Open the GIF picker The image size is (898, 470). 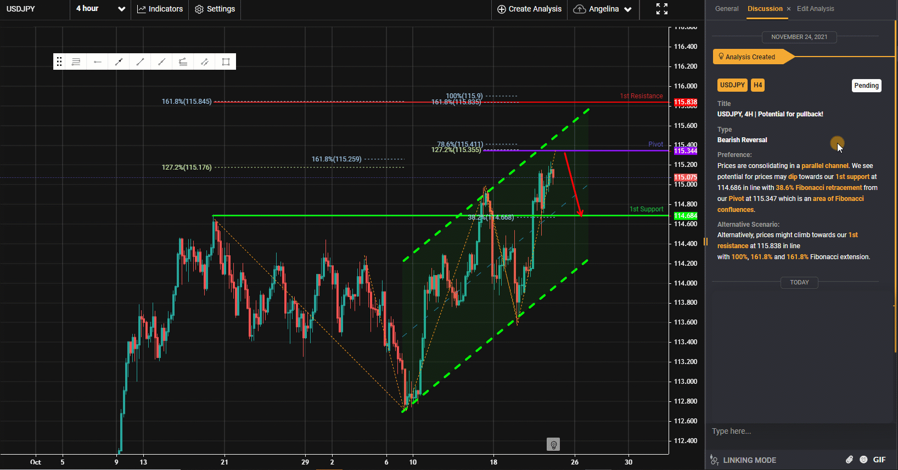pos(879,460)
